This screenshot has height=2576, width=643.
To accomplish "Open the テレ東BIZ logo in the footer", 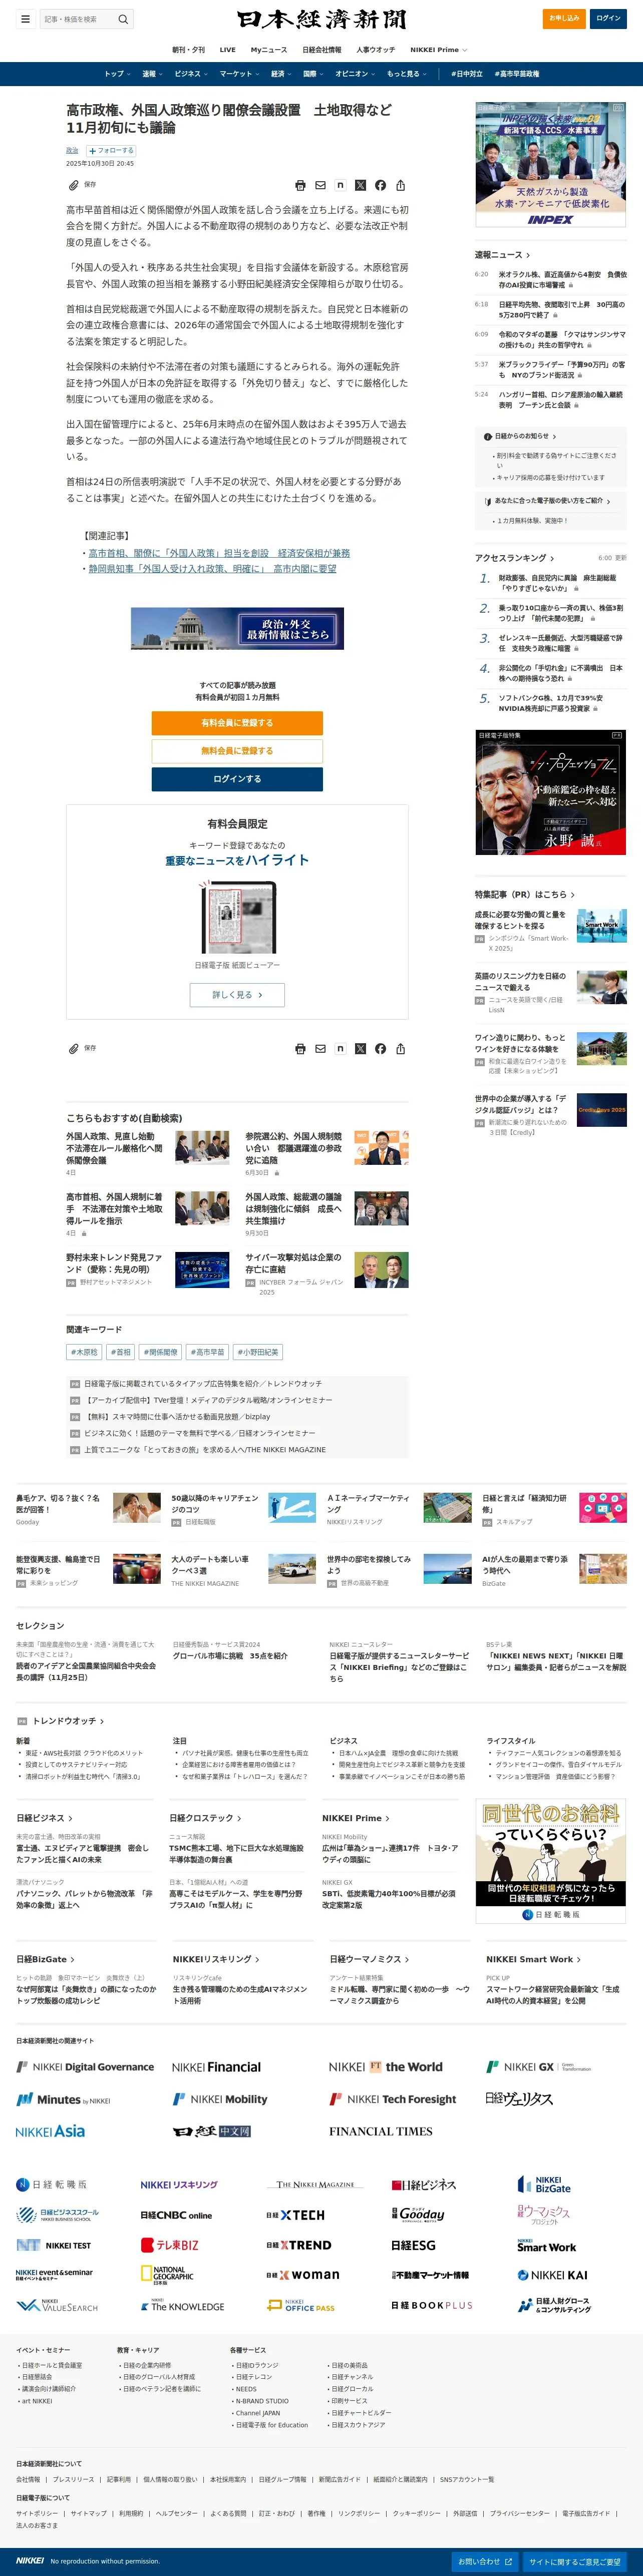I will (x=169, y=2245).
